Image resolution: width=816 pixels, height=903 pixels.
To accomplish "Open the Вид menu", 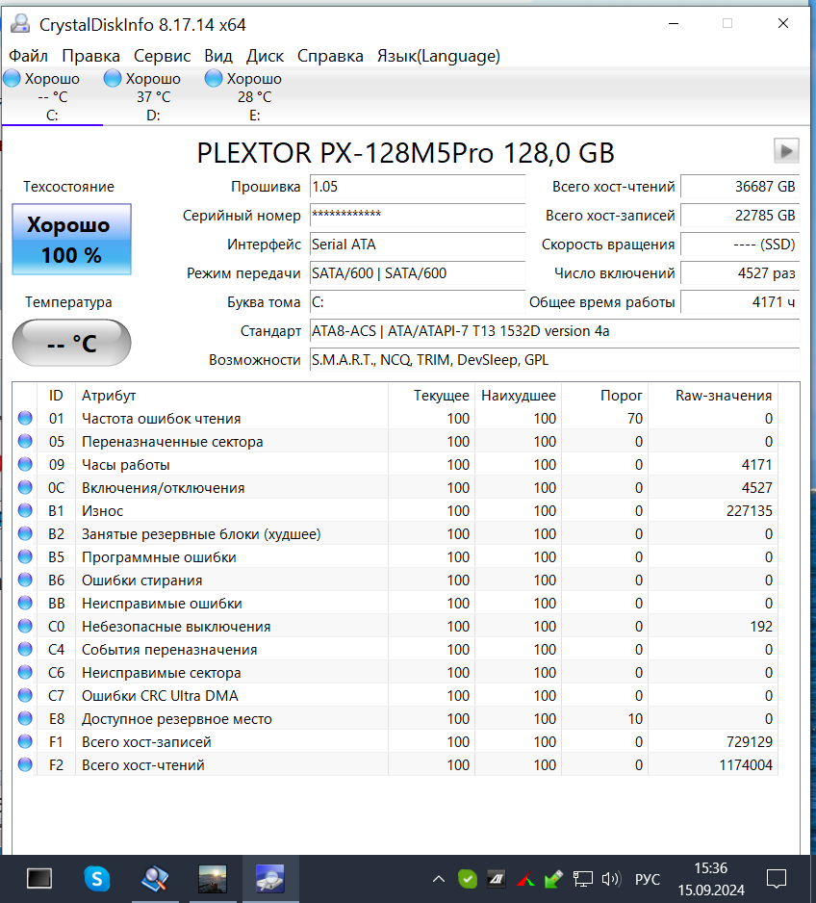I will click(218, 56).
